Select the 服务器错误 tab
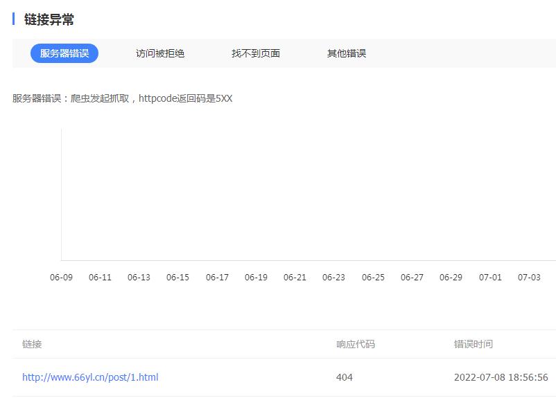The height and width of the screenshot is (398, 556). point(64,53)
